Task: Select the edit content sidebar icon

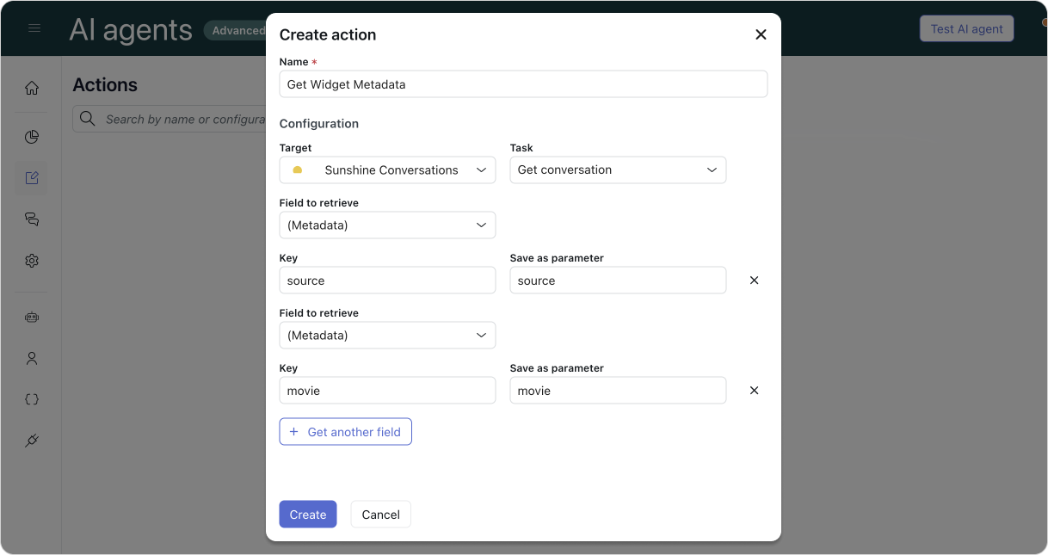Action: tap(32, 178)
